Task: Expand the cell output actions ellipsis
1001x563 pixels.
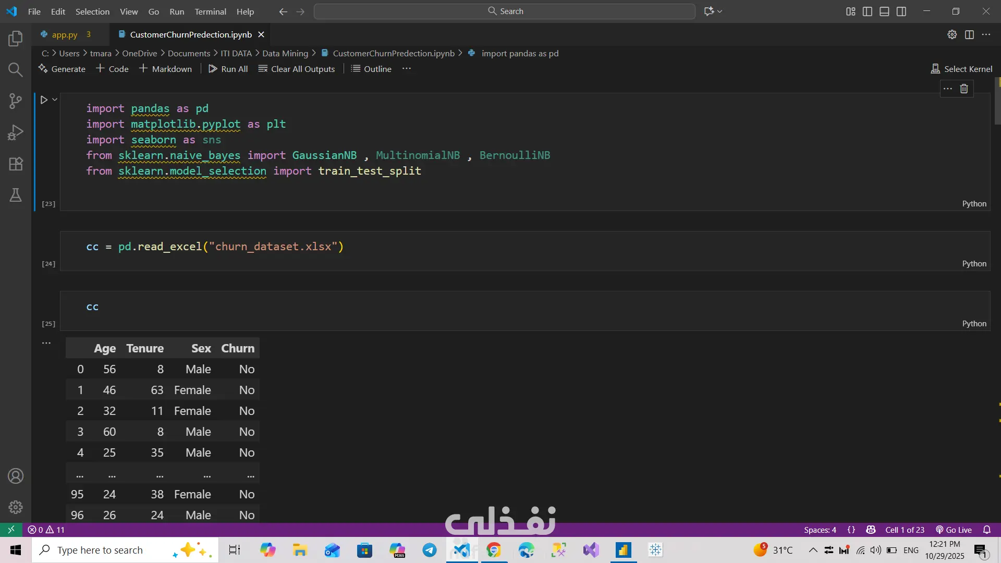Action: tap(46, 343)
